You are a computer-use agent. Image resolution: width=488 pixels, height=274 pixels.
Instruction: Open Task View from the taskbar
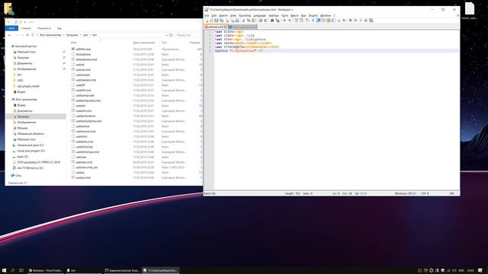coord(21,271)
